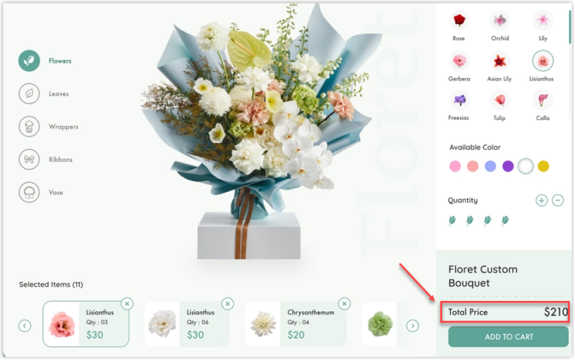Increase quantity with plus button
This screenshot has width=575, height=360.
pos(542,200)
